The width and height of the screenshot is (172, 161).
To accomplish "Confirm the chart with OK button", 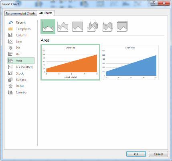I will pos(136,154).
